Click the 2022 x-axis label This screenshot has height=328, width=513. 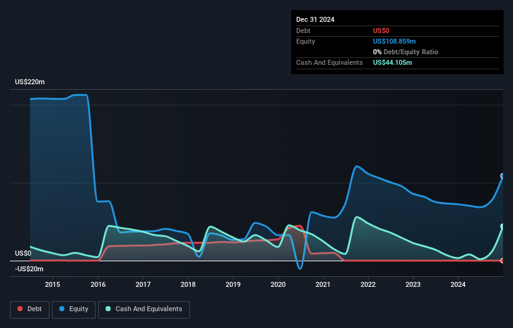pyautogui.click(x=368, y=284)
